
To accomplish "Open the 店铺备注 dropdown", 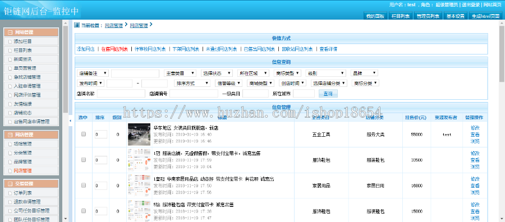I will point(93,73).
